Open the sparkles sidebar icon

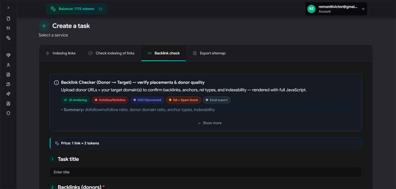click(x=8, y=94)
